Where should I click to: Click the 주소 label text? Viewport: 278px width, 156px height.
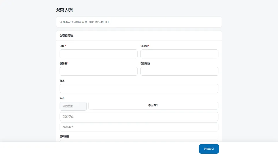click(x=62, y=98)
